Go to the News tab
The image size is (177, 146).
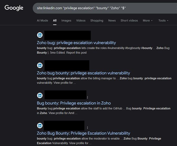[x=112, y=20]
